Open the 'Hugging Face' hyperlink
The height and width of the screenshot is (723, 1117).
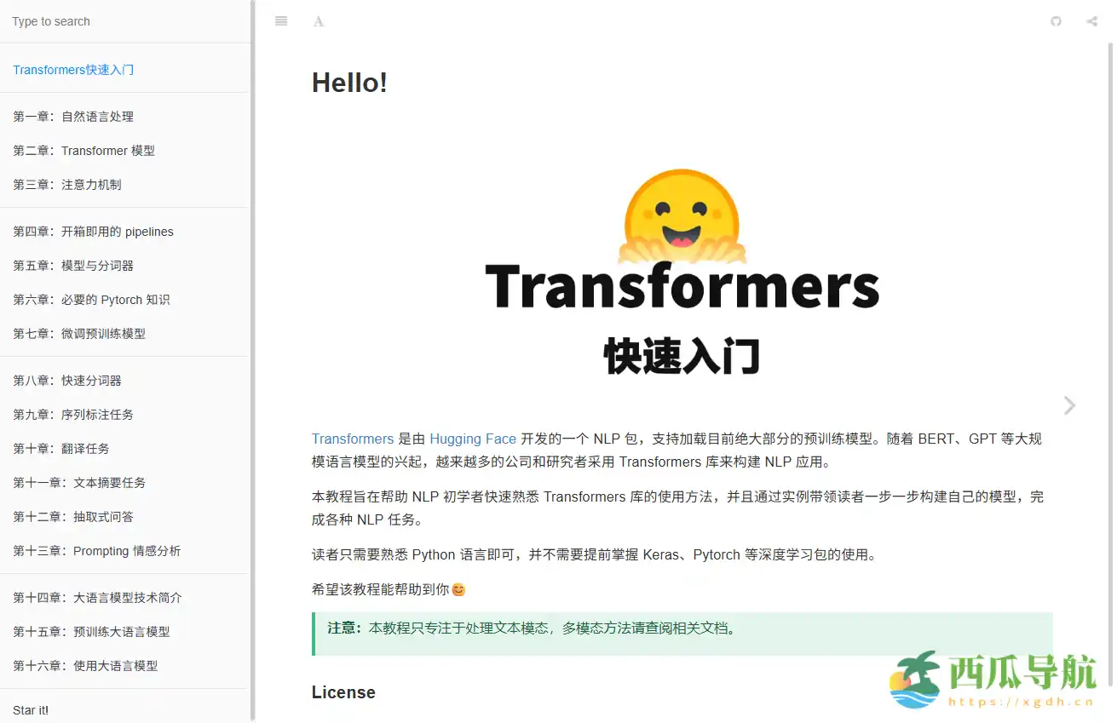pos(473,439)
